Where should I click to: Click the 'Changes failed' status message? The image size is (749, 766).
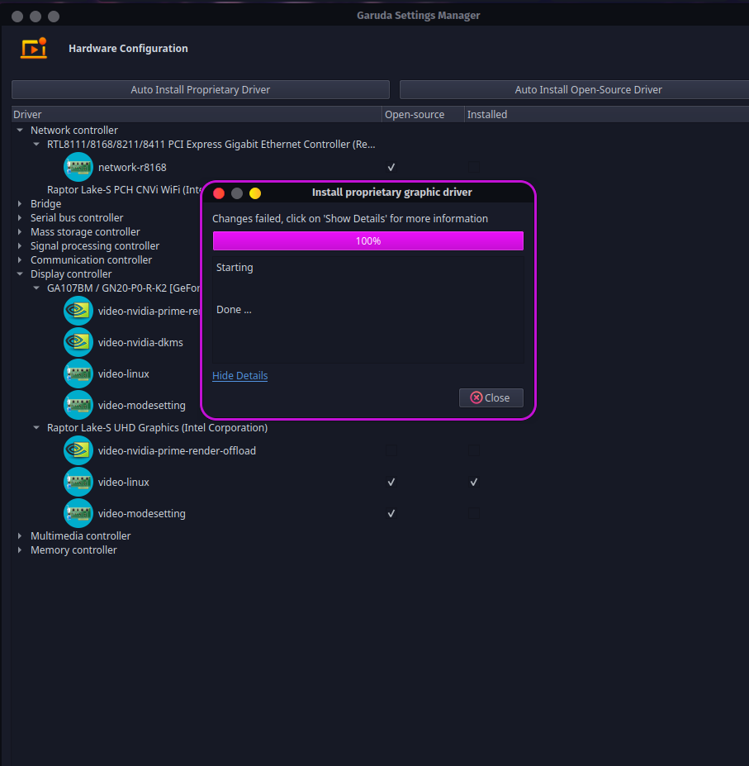click(350, 218)
